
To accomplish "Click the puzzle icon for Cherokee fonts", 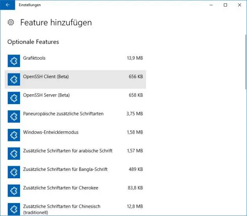I will tap(14, 190).
